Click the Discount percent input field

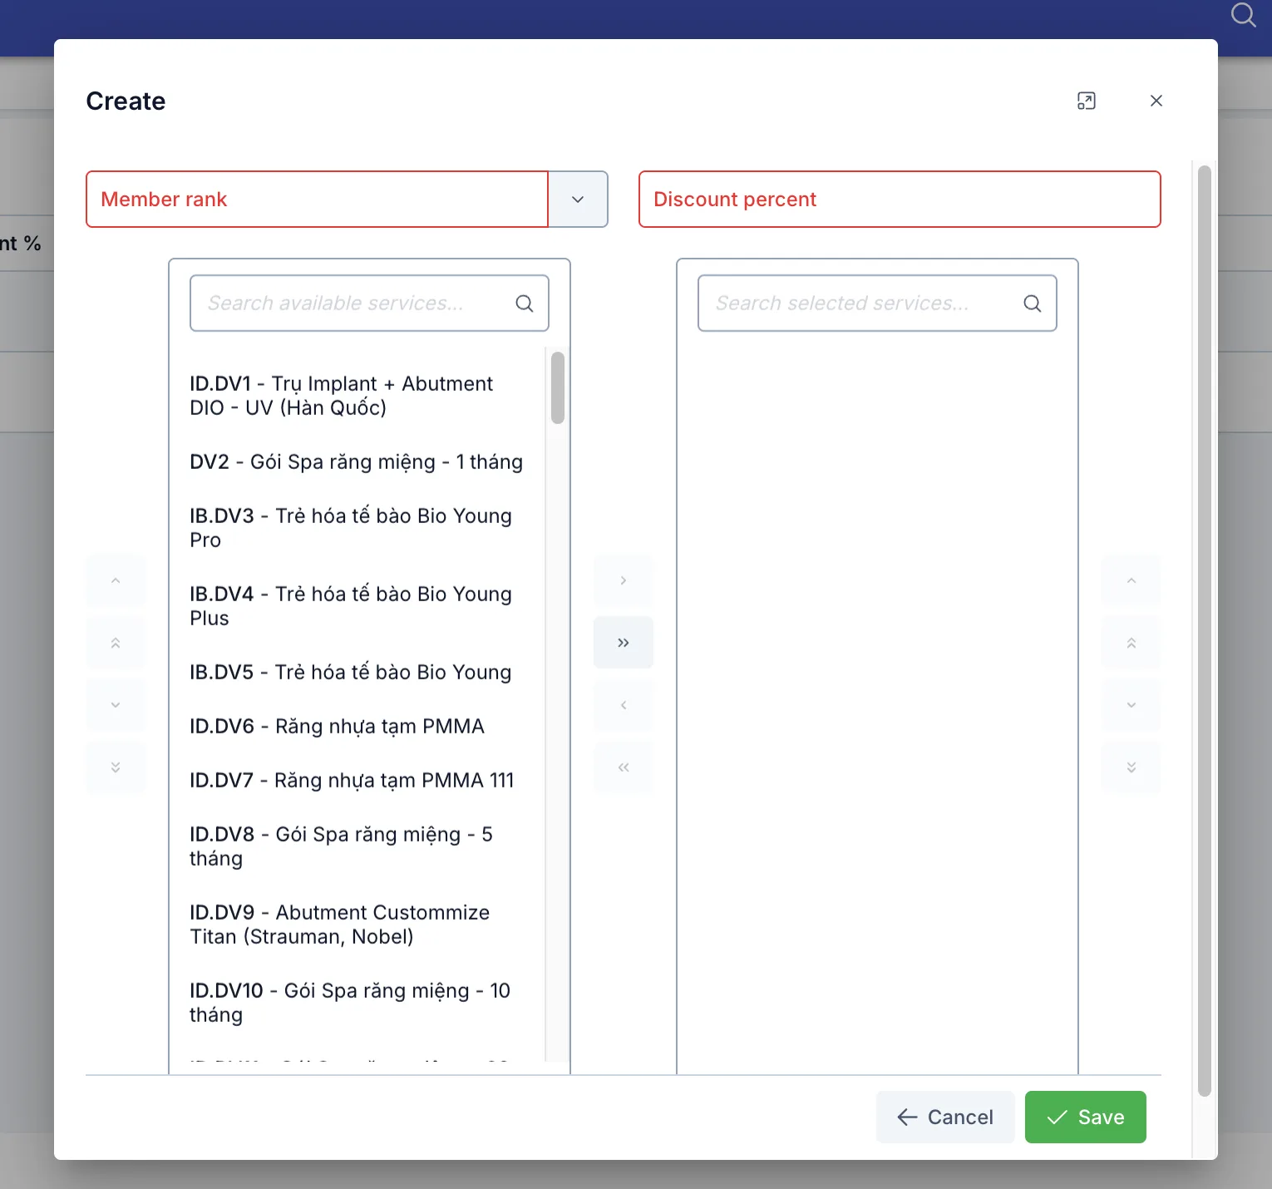pyautogui.click(x=900, y=200)
